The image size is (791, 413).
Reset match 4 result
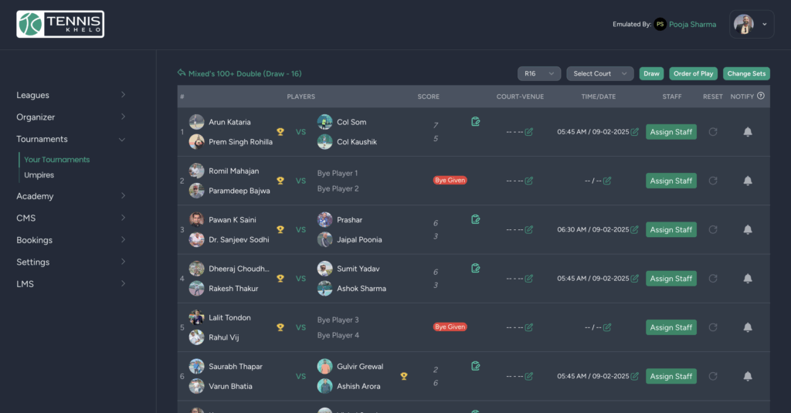point(713,279)
